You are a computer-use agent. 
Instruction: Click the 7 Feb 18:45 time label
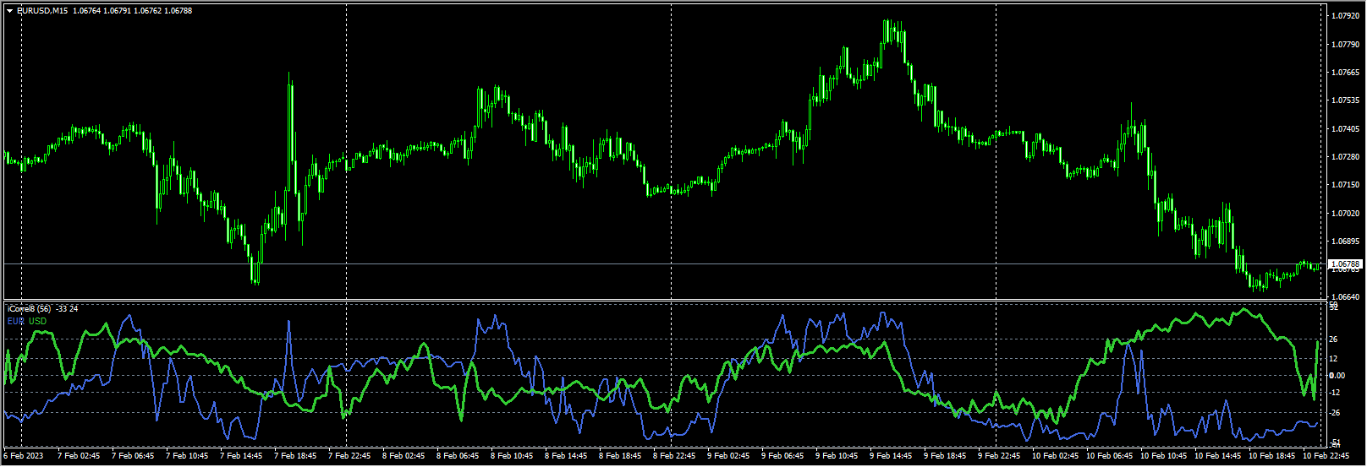(x=295, y=456)
